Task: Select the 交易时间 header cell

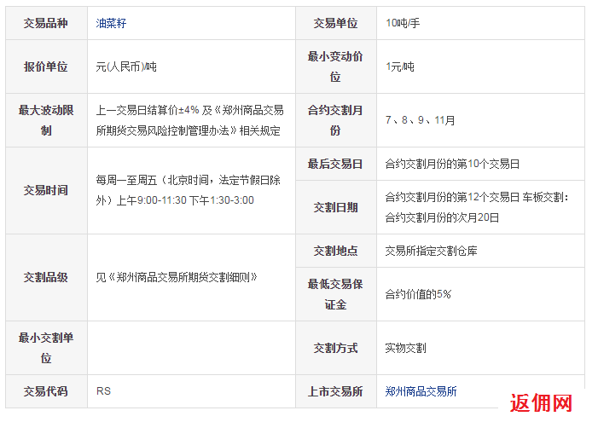Action: click(46, 190)
